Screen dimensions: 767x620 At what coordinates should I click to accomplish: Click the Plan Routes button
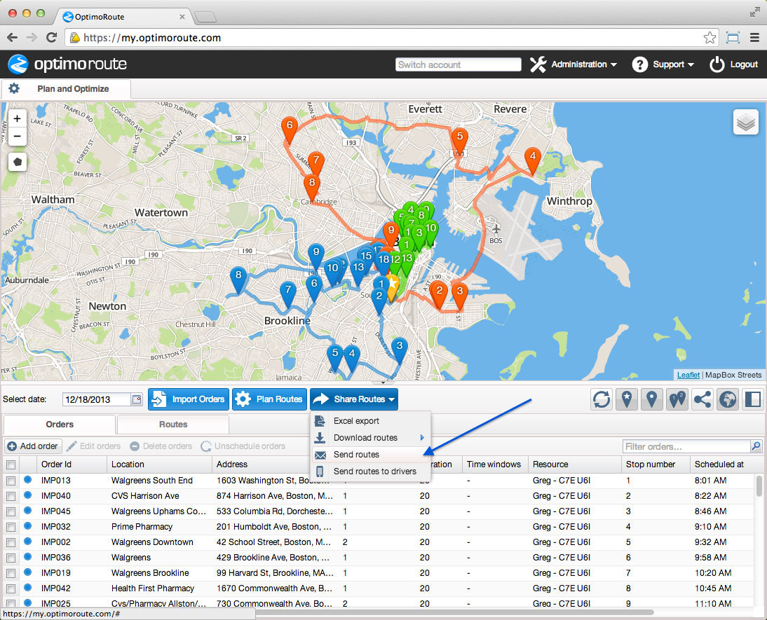[269, 399]
